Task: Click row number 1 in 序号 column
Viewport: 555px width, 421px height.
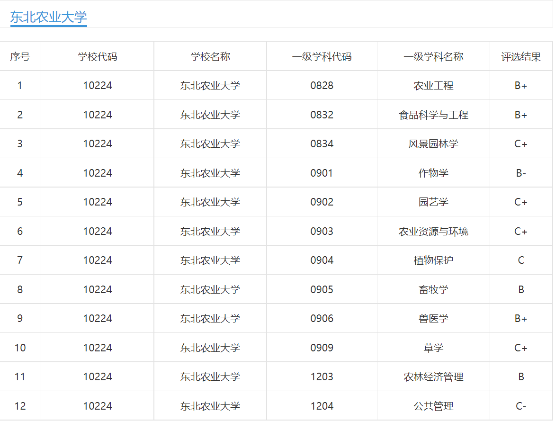Action: (20, 86)
